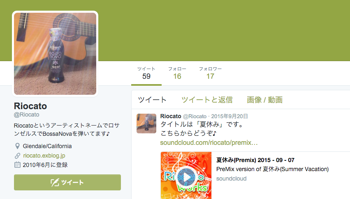The height and width of the screenshot is (199, 350).
Task: Open the ツイート count 59 stat
Action: coord(146,73)
